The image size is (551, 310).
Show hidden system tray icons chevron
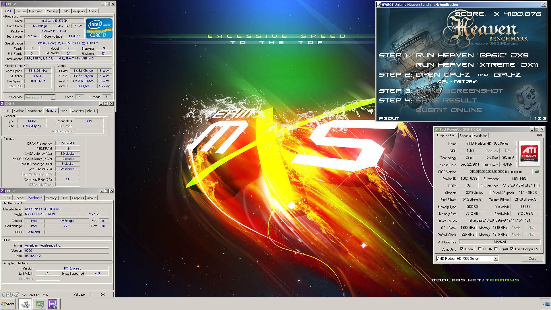point(543,304)
